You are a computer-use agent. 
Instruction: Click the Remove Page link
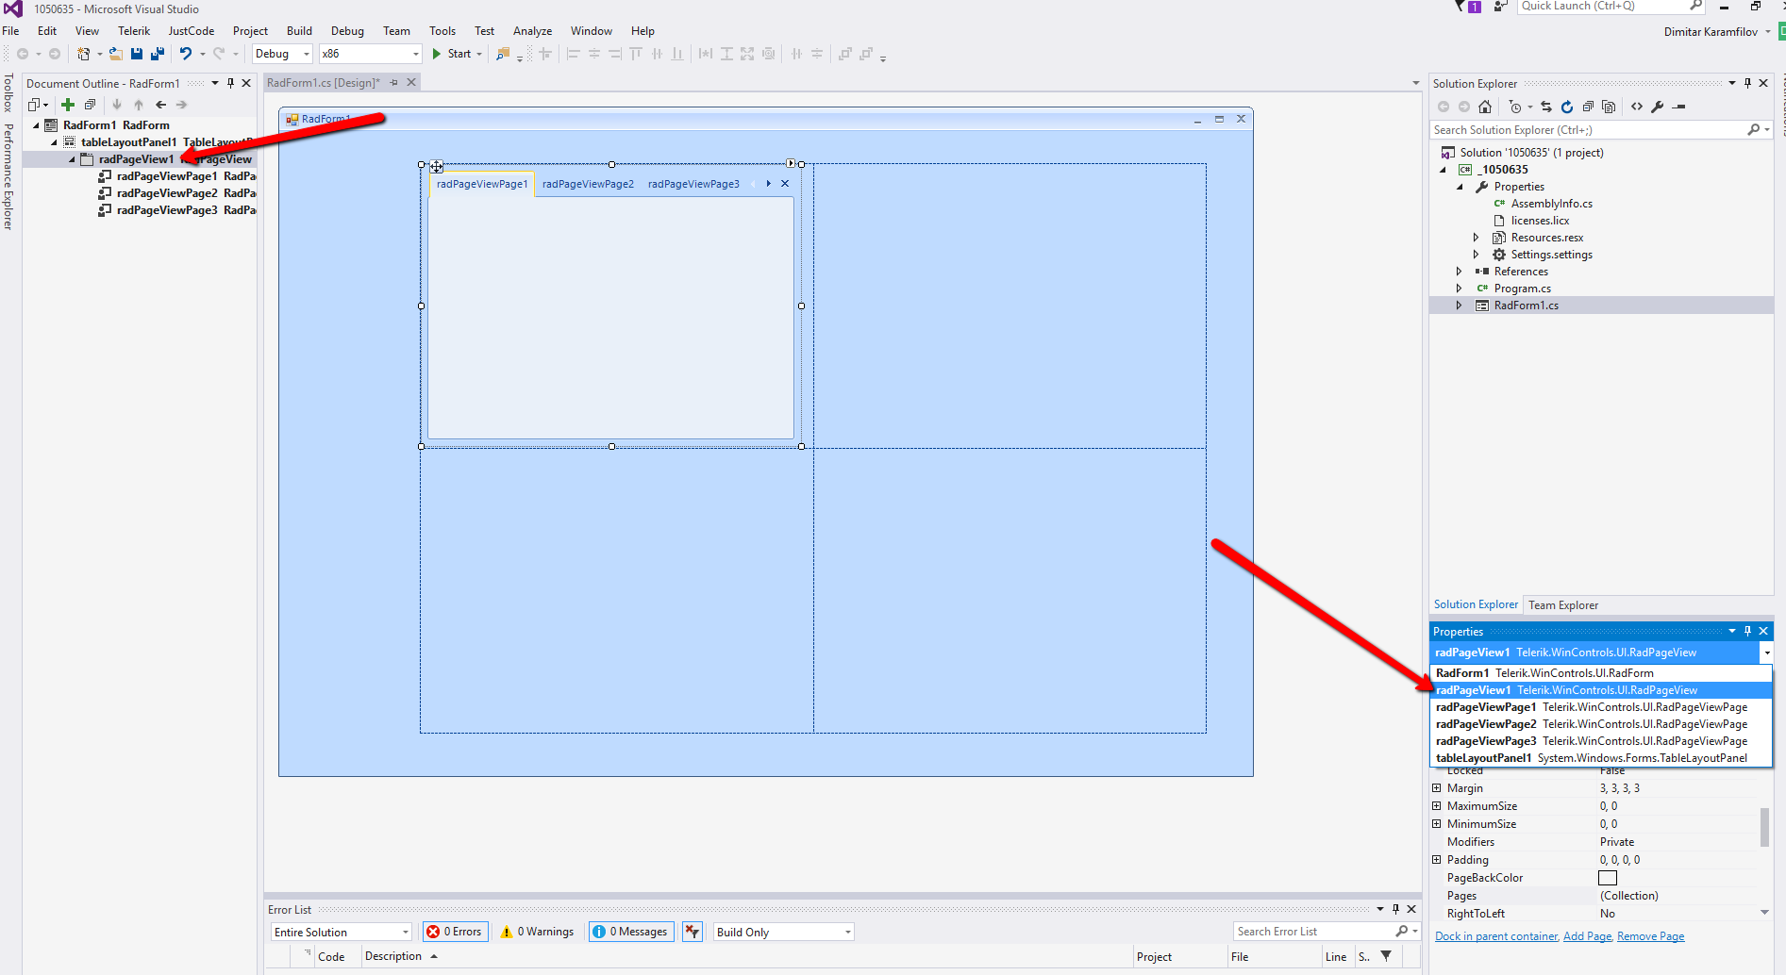click(1651, 936)
